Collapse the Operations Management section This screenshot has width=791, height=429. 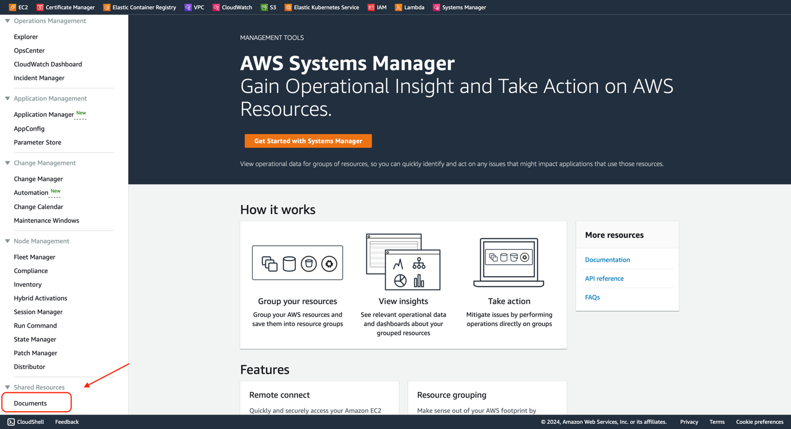point(7,21)
